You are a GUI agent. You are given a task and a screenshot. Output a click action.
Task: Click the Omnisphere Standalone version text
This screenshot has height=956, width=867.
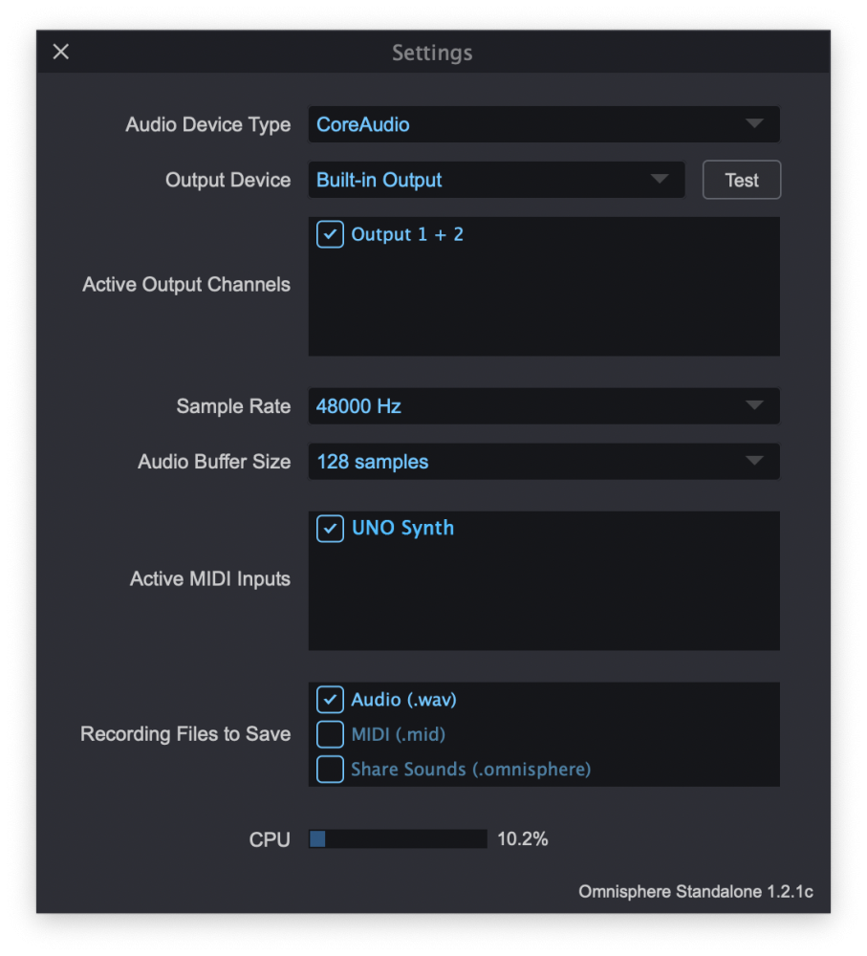695,891
